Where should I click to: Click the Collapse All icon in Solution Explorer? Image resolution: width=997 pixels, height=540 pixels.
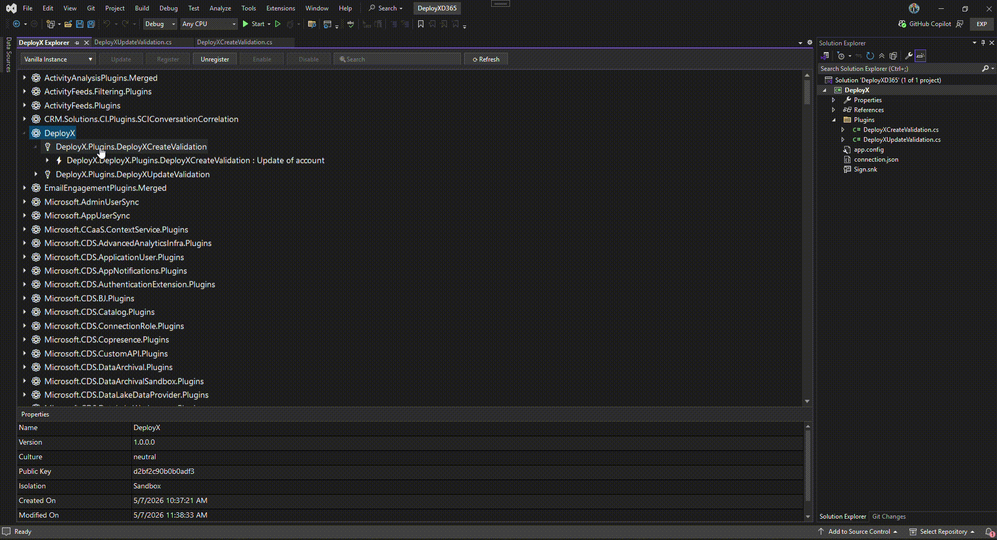coord(882,56)
